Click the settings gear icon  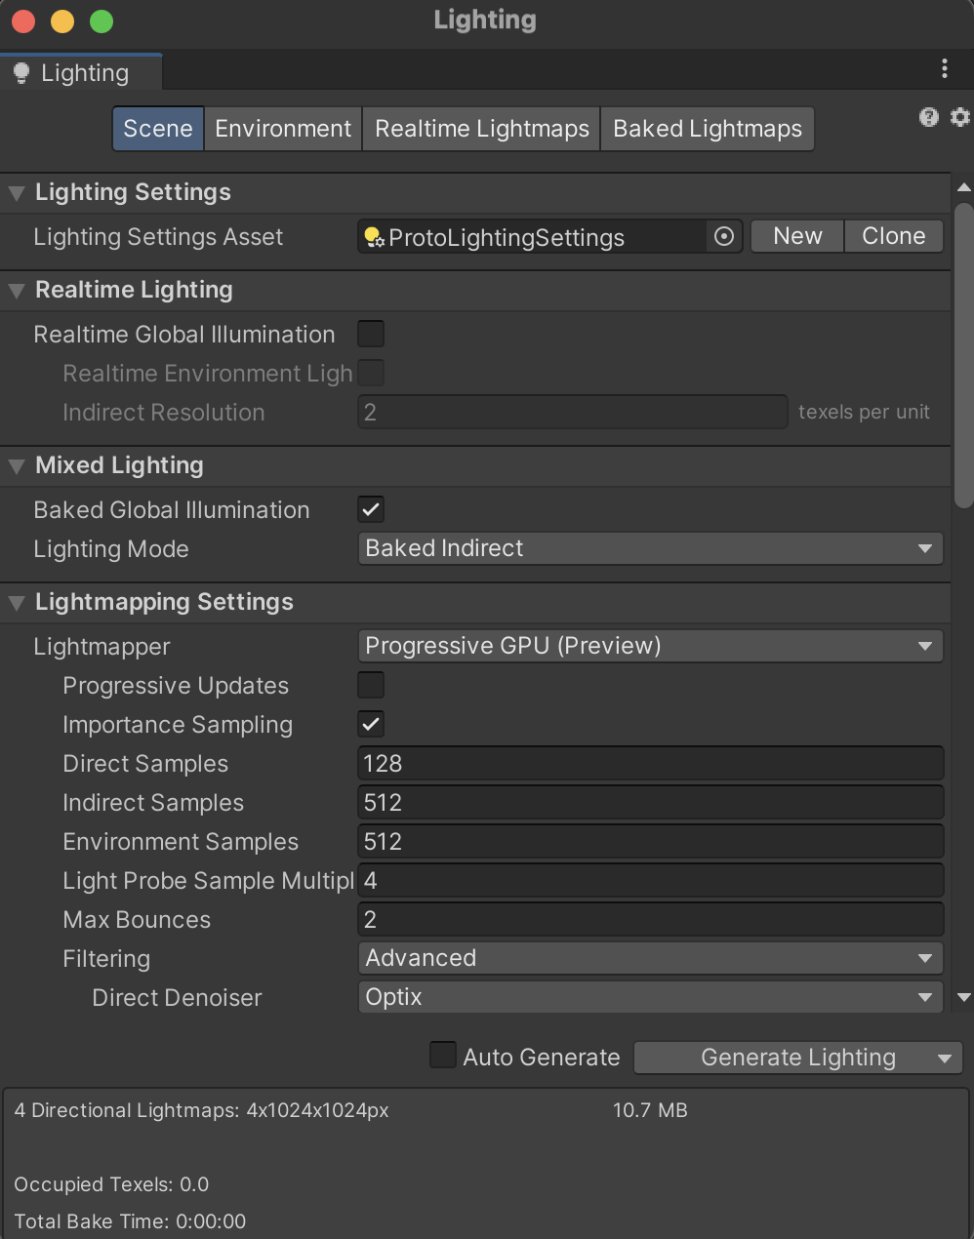click(960, 117)
